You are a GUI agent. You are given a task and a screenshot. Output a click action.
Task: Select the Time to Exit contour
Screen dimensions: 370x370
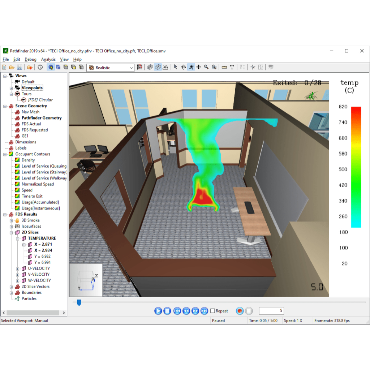pos(32,196)
